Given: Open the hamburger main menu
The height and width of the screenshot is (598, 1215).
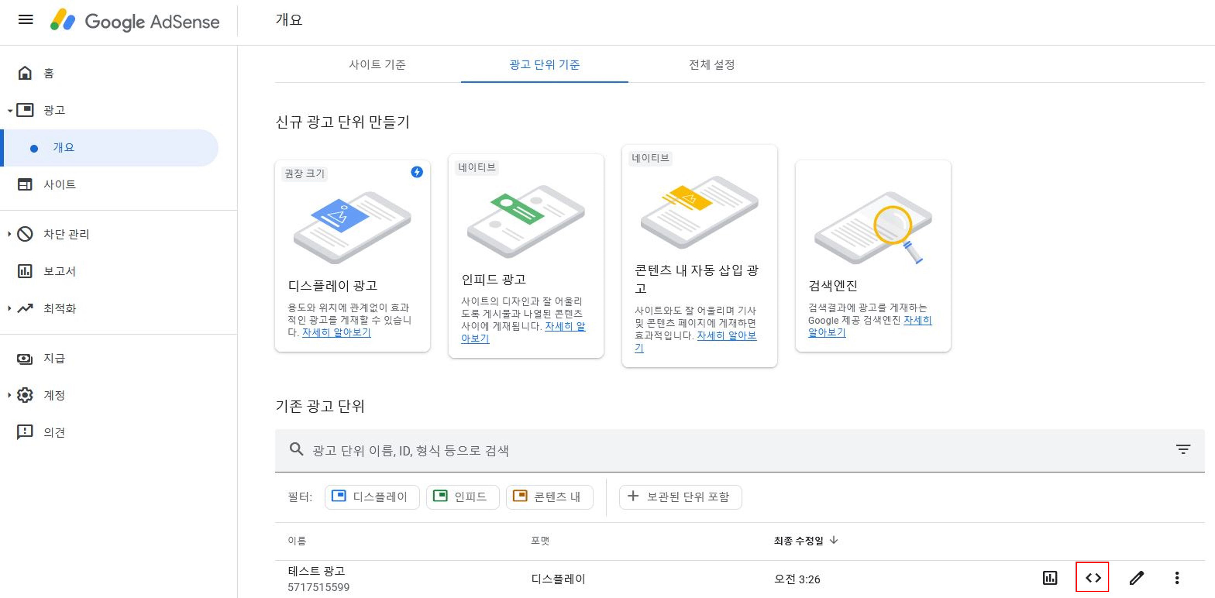Looking at the screenshot, I should [25, 20].
